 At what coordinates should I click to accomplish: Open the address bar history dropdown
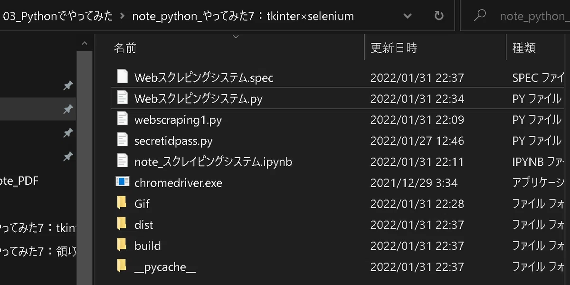pos(408,16)
